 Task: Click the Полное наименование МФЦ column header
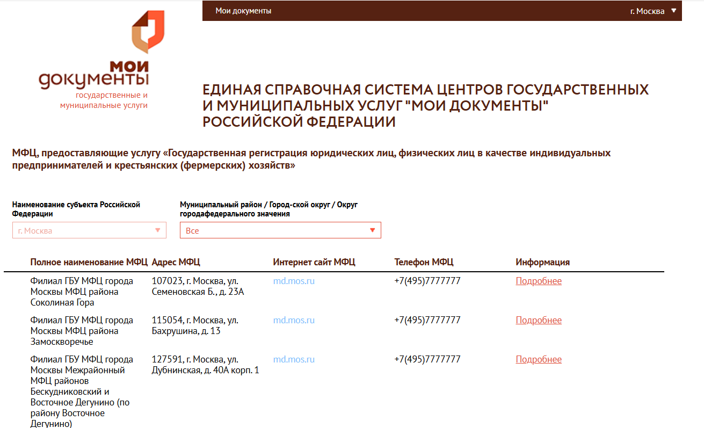coord(89,262)
